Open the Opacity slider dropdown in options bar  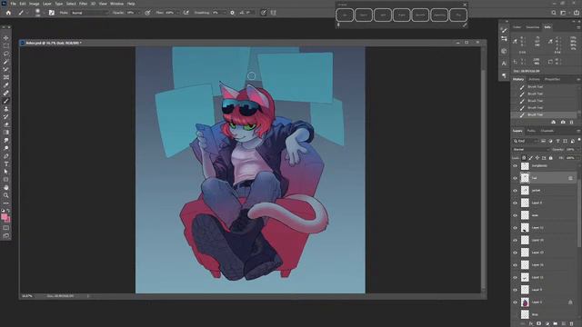click(139, 13)
